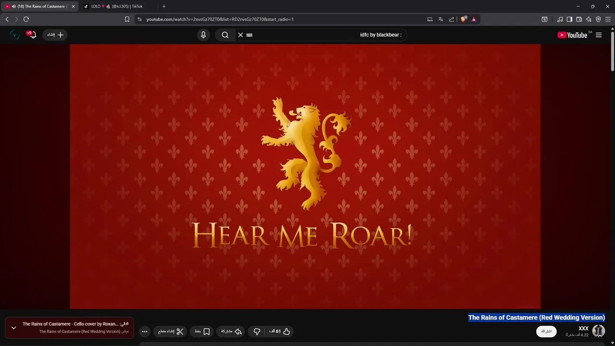Image resolution: width=615 pixels, height=346 pixels.
Task: Click the YouTube logo
Action: tap(572, 35)
